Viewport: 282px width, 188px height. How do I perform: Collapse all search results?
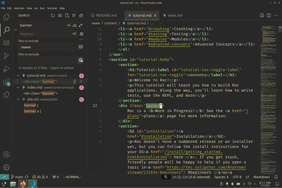click(81, 15)
